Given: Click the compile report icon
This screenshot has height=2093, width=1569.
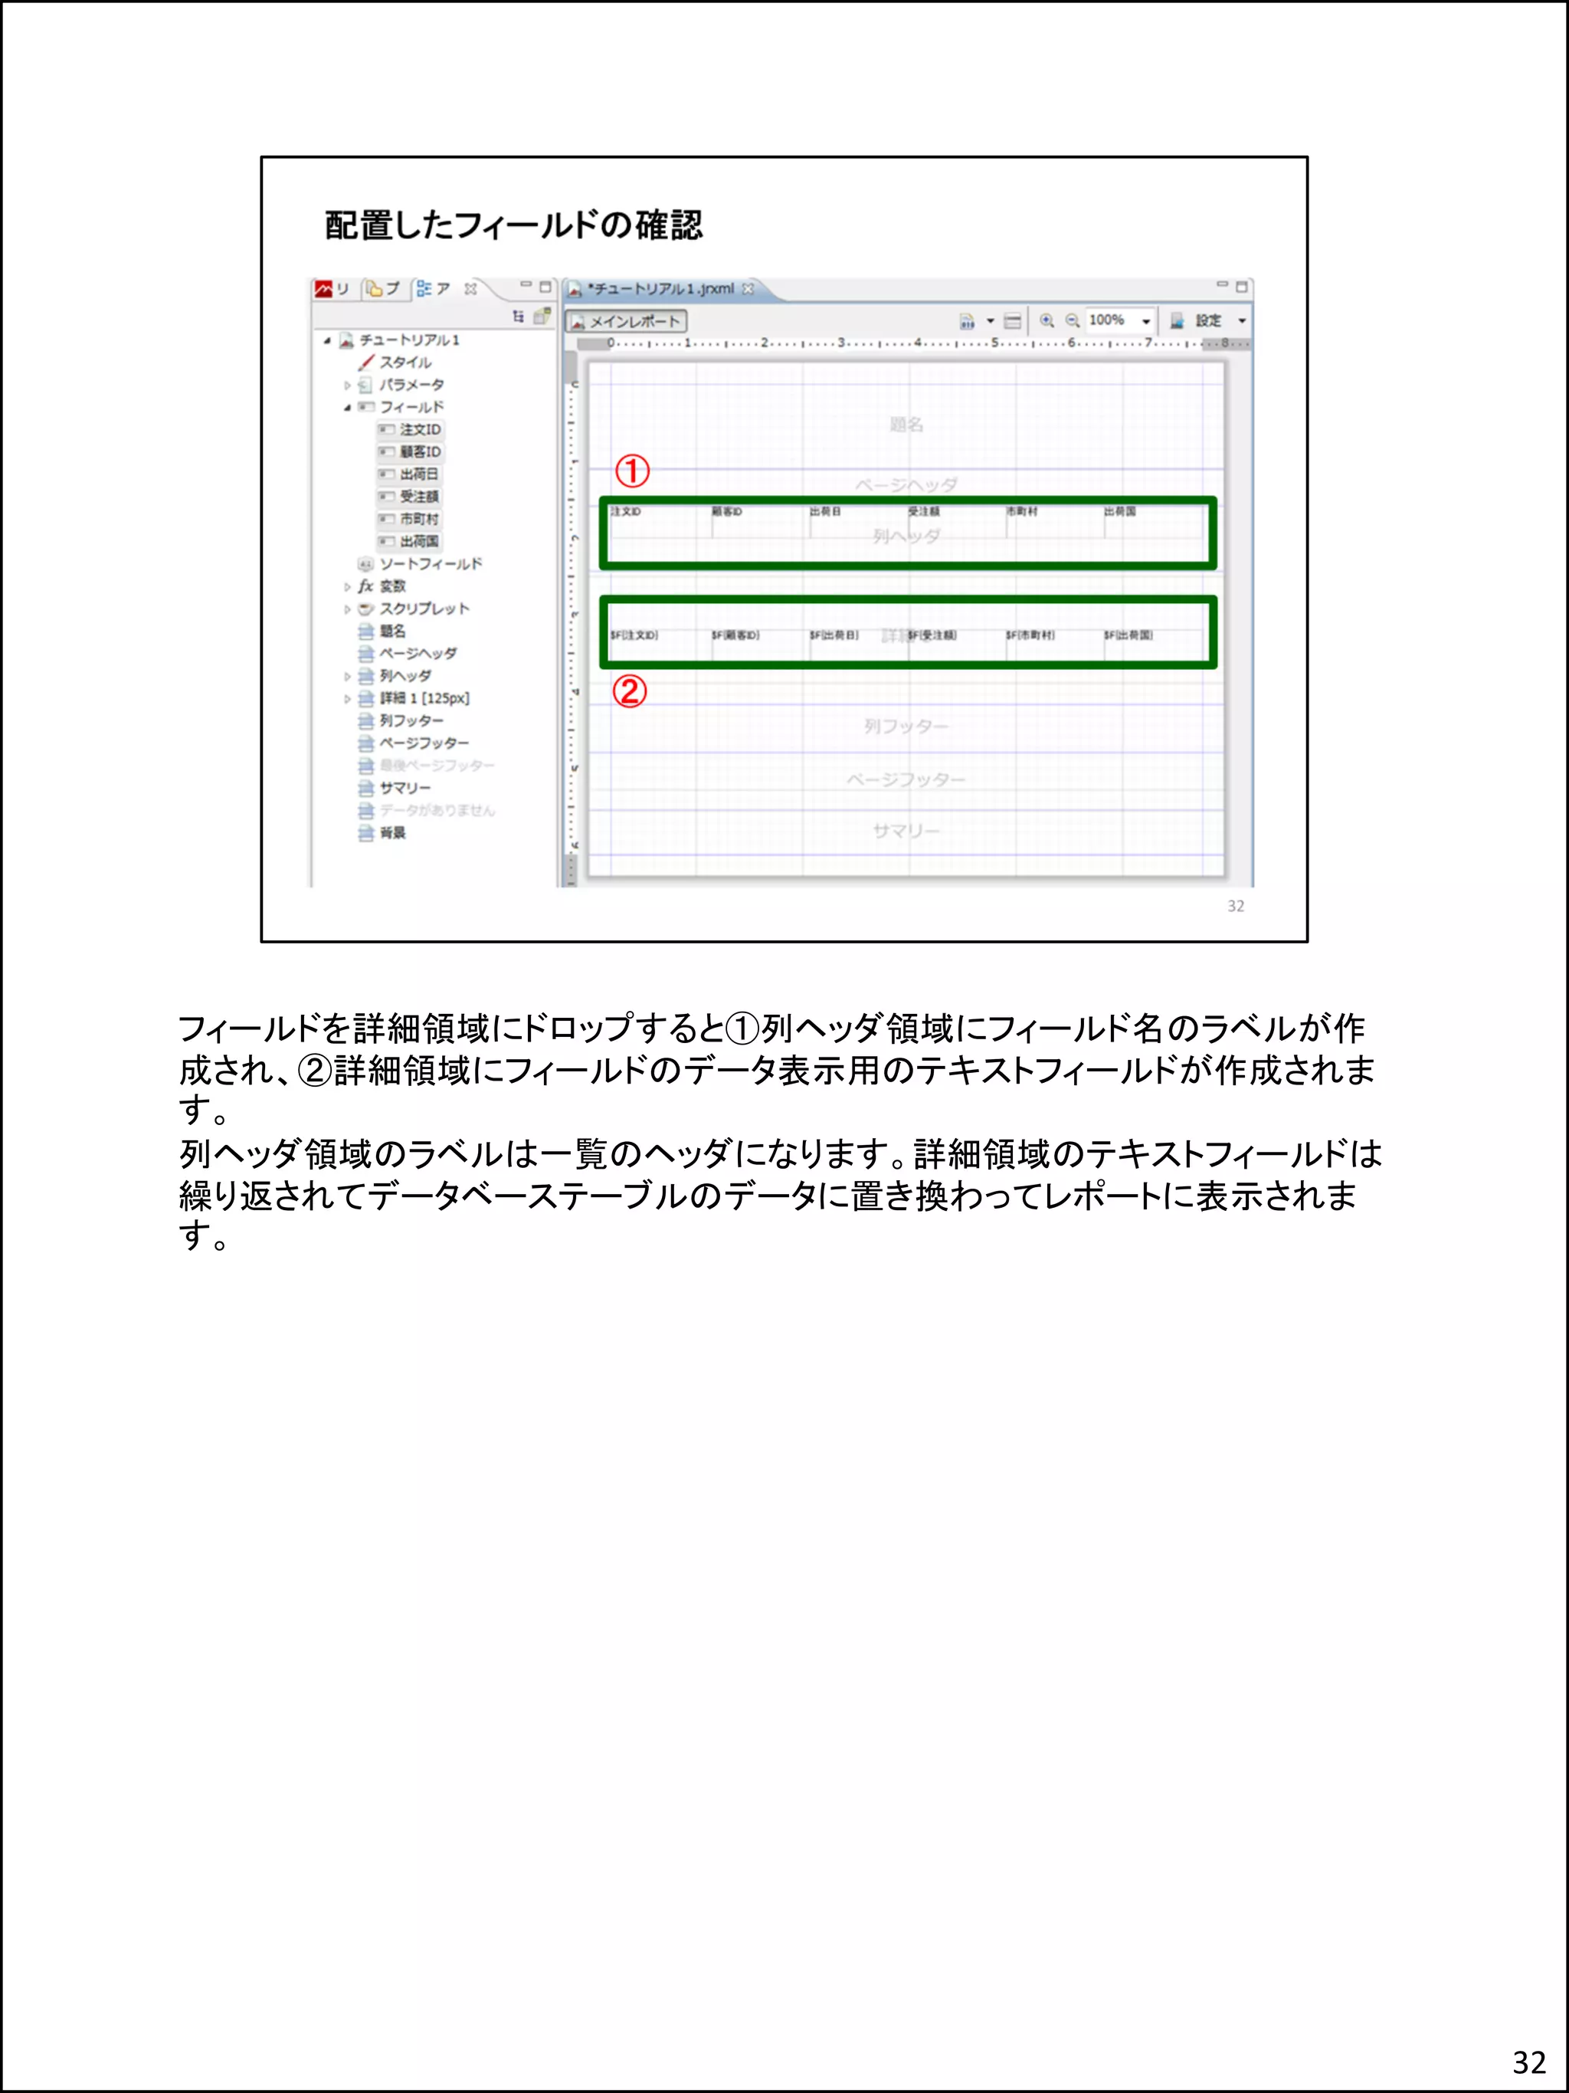Looking at the screenshot, I should 967,321.
